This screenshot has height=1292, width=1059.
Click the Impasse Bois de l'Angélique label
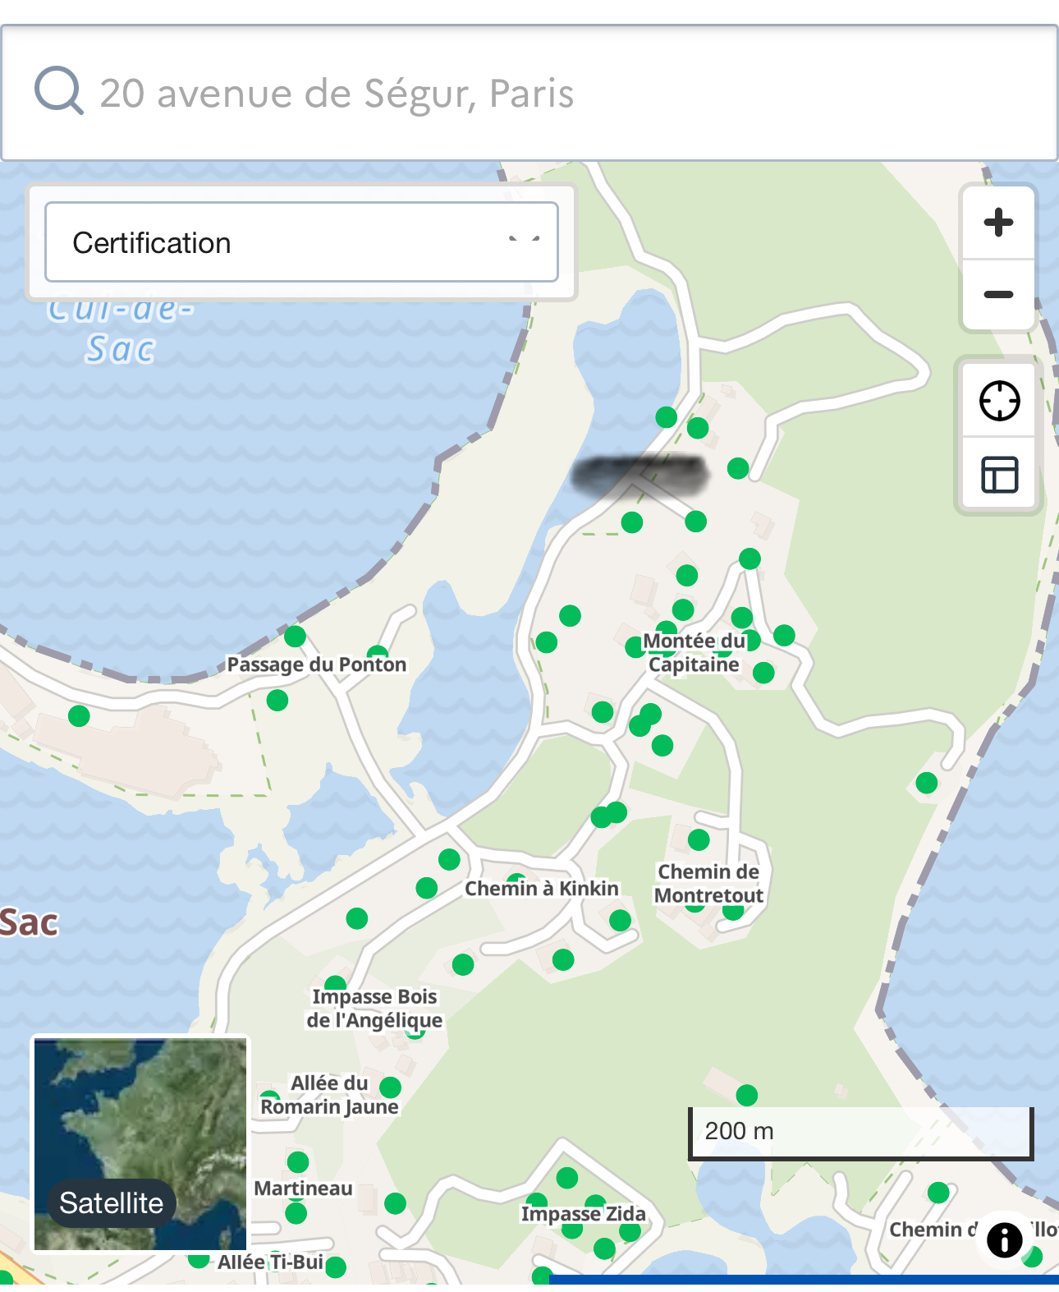pos(374,1009)
